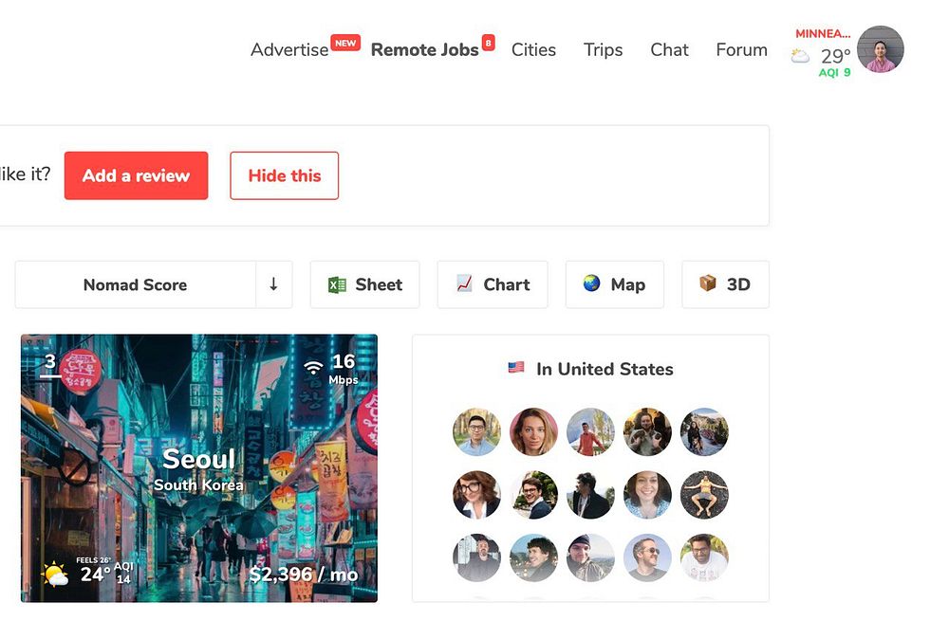Click the NEW badge next to Advertise
Screen dimensions: 949x621
pos(345,43)
